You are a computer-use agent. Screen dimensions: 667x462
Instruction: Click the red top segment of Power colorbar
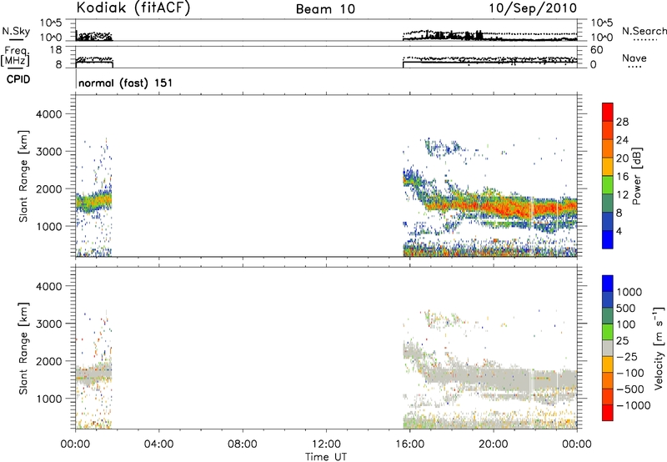[x=608, y=112]
